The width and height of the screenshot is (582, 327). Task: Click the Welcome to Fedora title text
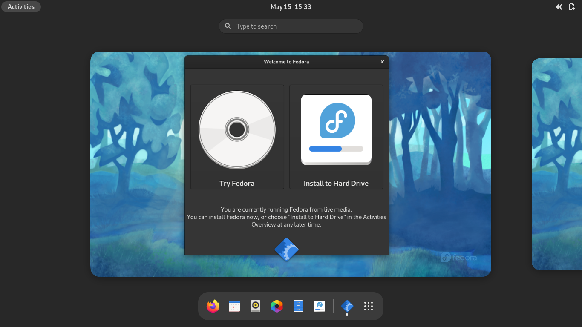pyautogui.click(x=286, y=62)
